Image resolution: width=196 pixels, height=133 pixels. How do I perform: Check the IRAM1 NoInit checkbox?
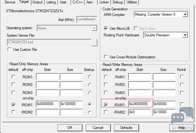pos(182,104)
